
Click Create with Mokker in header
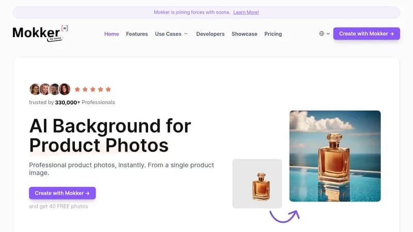point(367,34)
